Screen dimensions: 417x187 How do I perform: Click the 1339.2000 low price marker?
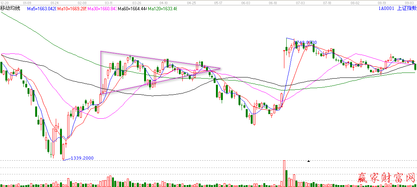point(82,158)
